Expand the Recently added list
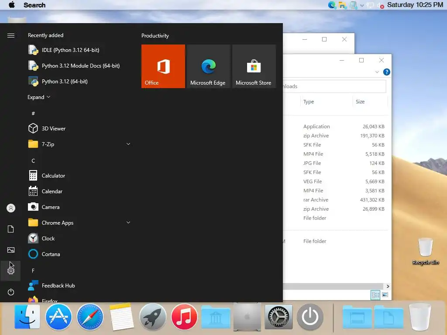 (39, 97)
